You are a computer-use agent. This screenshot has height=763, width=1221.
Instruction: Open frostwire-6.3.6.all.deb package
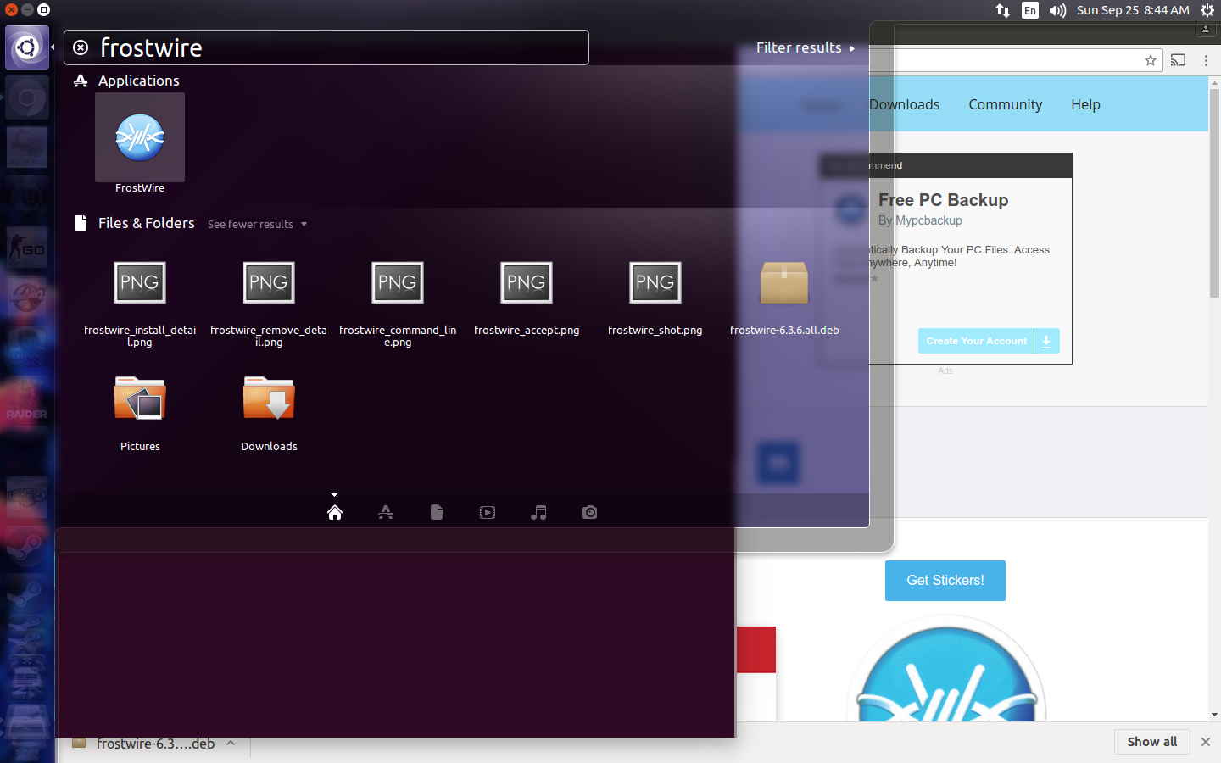[784, 298]
